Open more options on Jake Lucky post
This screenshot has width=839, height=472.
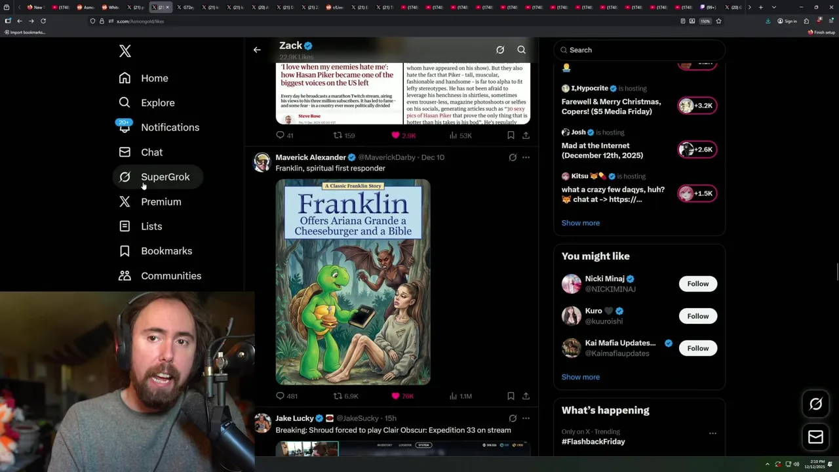point(526,418)
